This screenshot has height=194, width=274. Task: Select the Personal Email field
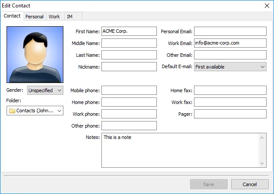(x=230, y=31)
